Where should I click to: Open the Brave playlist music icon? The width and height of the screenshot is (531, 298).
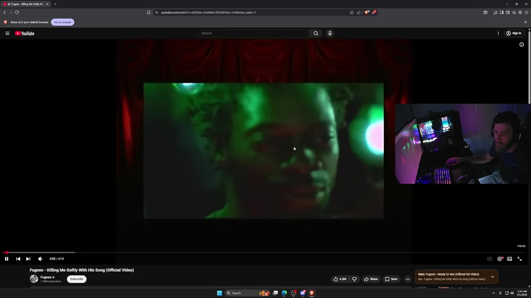(x=495, y=12)
